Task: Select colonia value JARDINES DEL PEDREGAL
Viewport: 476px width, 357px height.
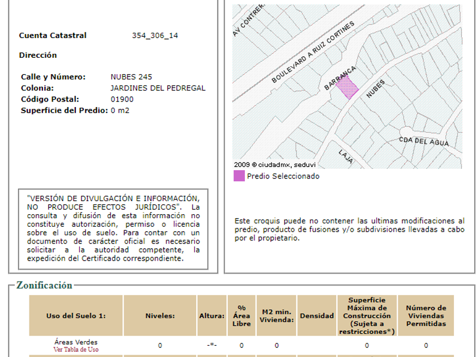Action: tap(158, 88)
